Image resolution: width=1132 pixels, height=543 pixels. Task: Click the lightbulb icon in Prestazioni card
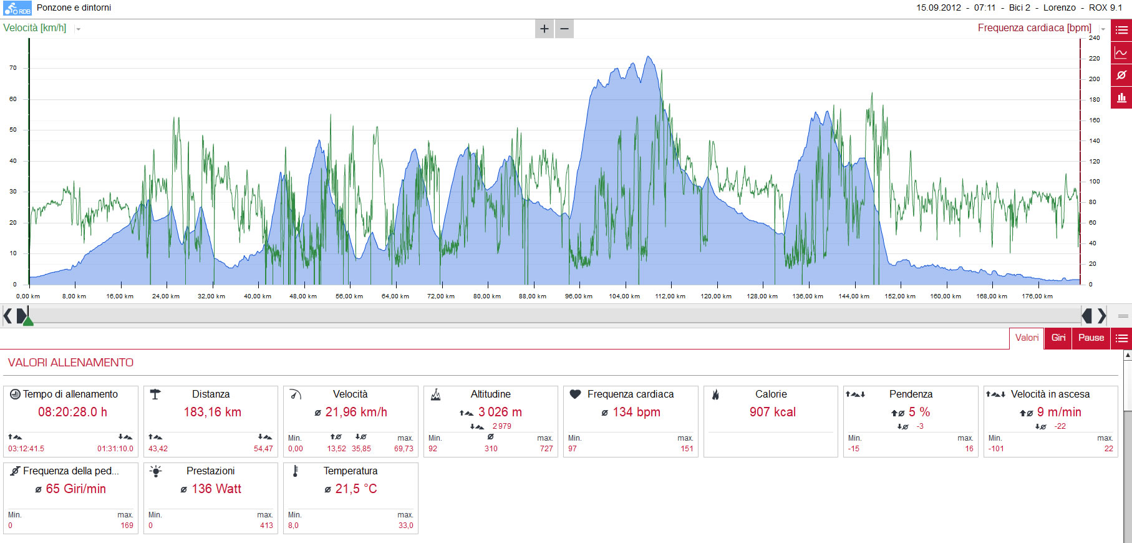[x=156, y=471]
